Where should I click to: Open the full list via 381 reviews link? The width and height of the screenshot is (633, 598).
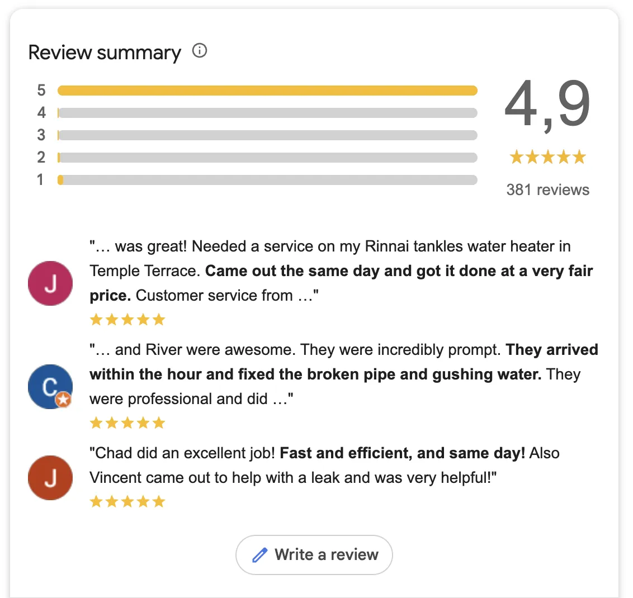tap(547, 189)
